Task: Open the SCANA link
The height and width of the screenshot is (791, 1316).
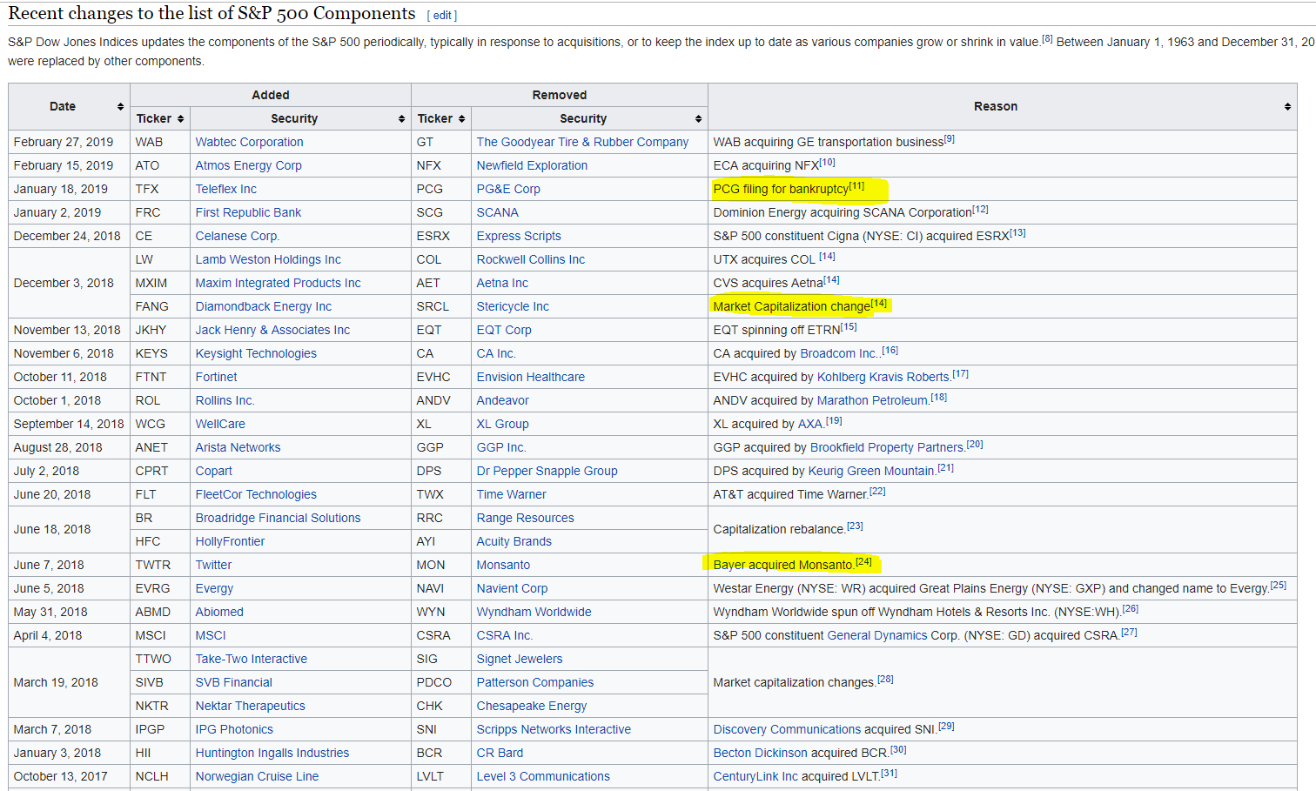Action: [x=497, y=212]
